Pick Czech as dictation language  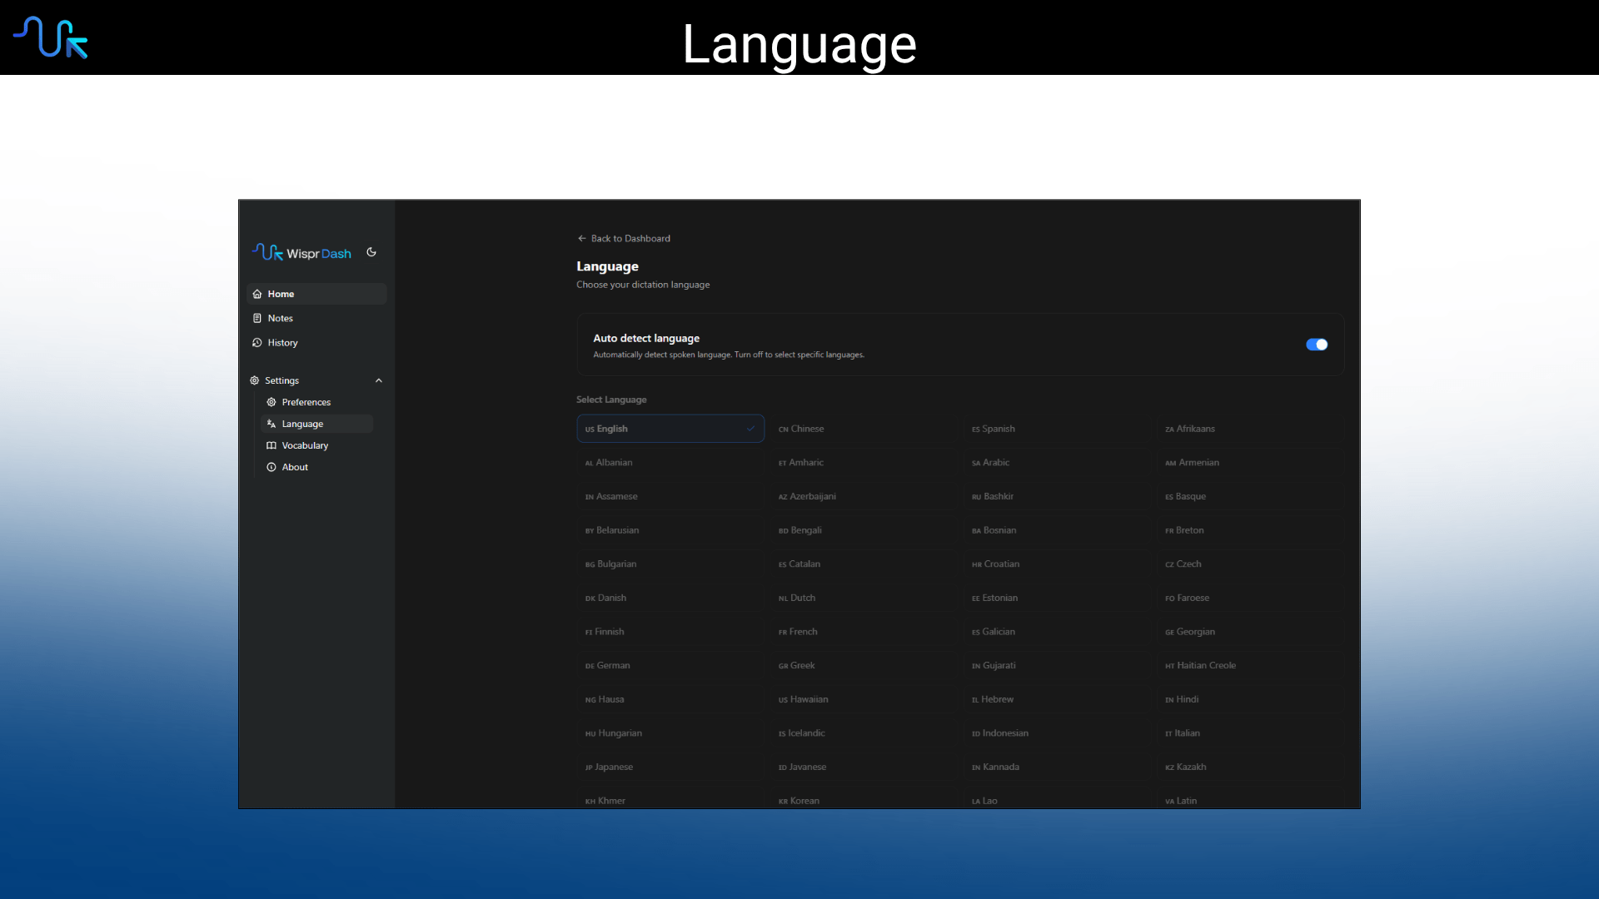1250,564
